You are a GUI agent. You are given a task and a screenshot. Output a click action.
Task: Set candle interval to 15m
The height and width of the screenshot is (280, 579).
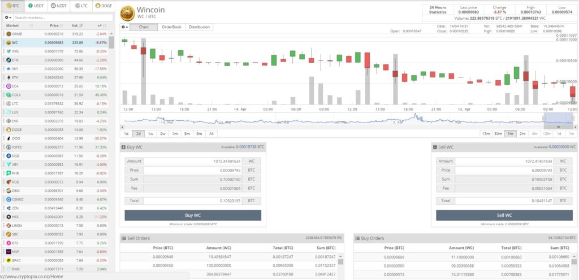(x=486, y=134)
